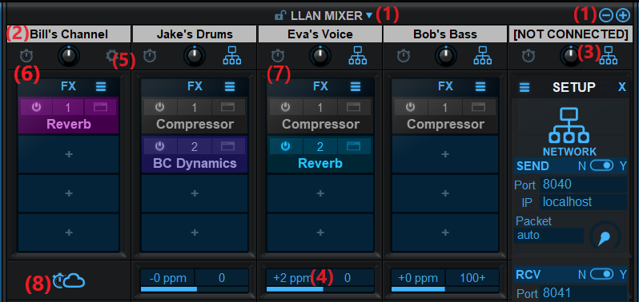639x302 pixels.
Task: Open network setup icon on Jake's Drums
Action: click(232, 56)
